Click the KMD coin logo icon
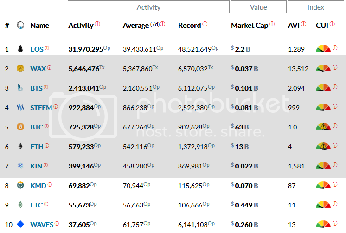This screenshot has width=346, height=233. (20, 185)
